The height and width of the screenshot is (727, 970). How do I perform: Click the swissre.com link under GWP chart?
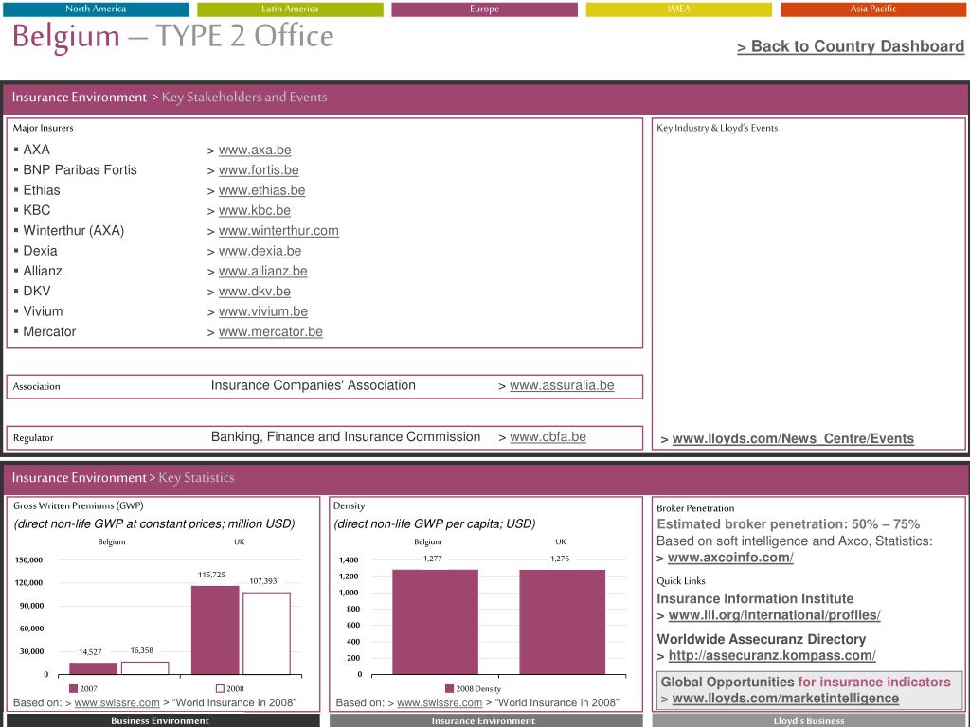(x=117, y=703)
